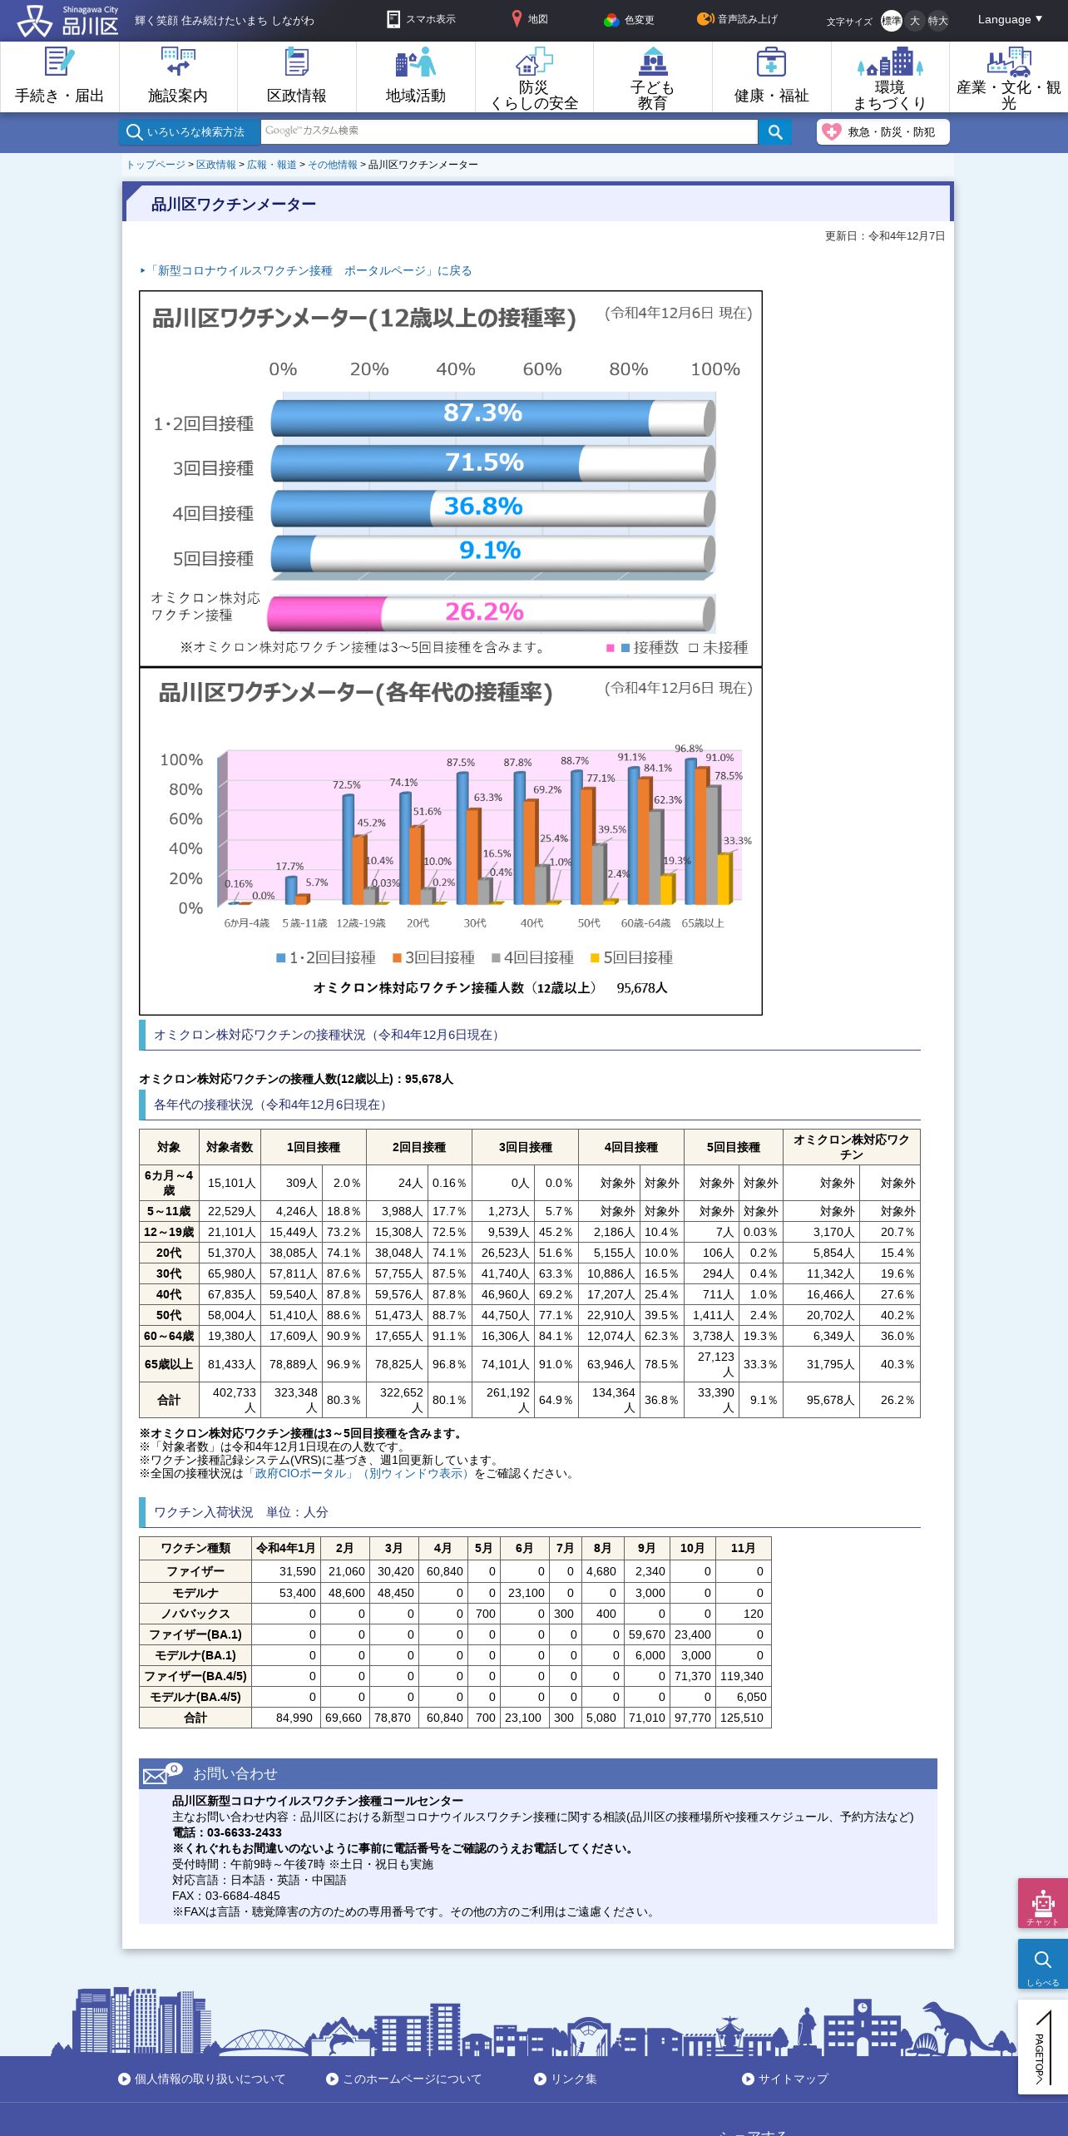This screenshot has width=1068, height=2136.
Task: Click the 87.3% first-second dose progress bar
Action: coord(492,418)
